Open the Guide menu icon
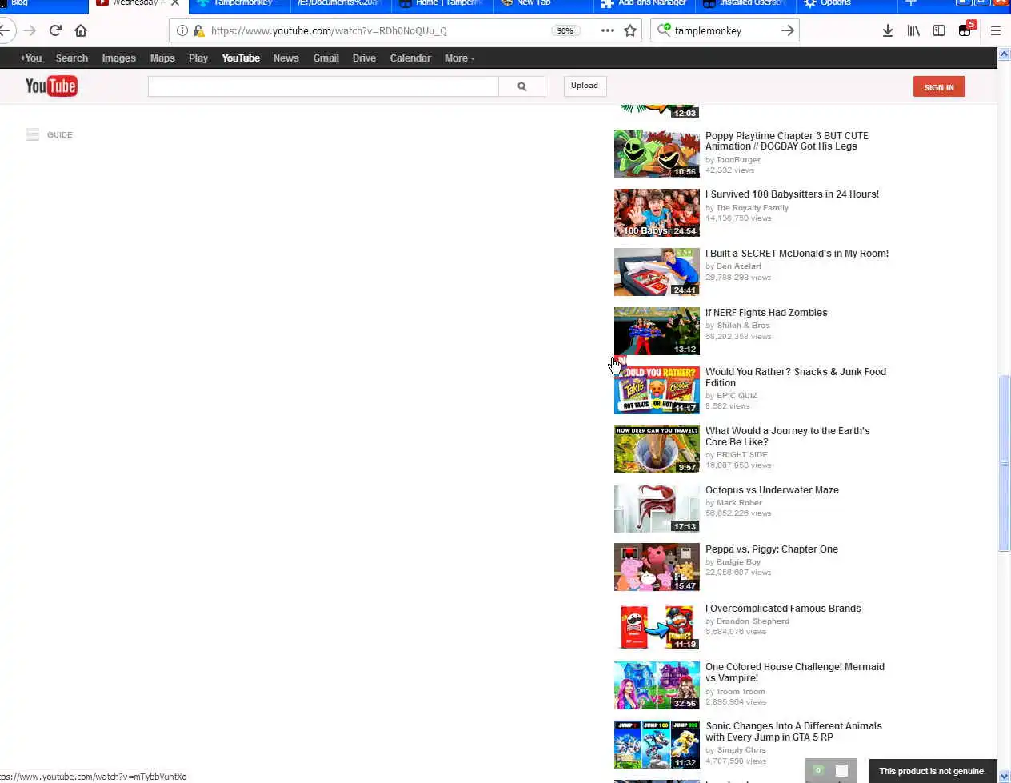 pyautogui.click(x=33, y=134)
